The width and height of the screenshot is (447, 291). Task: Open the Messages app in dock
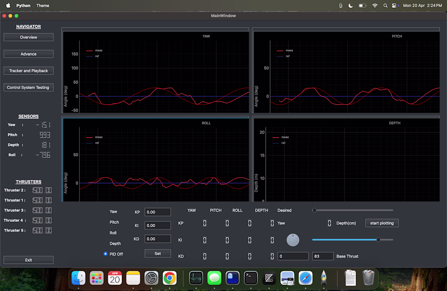214,278
